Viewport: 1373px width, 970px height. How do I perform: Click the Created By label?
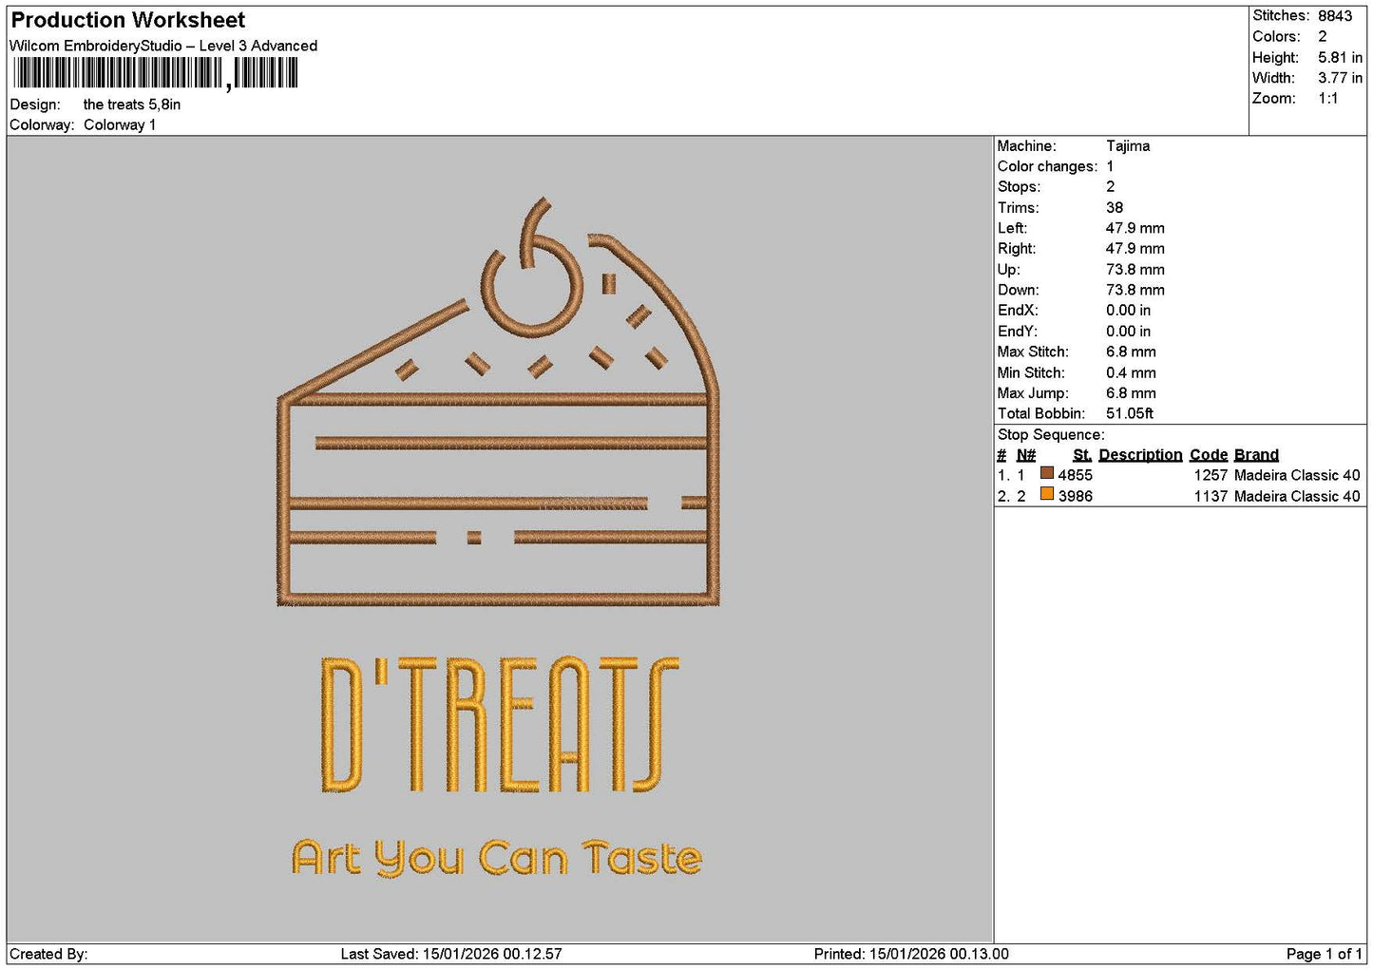click(x=48, y=954)
